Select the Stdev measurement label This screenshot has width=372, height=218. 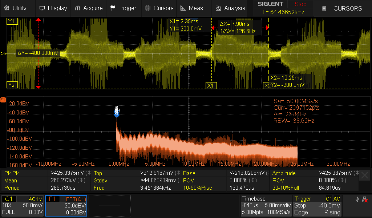point(100,181)
